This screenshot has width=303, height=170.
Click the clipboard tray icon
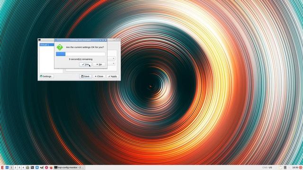tap(280, 168)
